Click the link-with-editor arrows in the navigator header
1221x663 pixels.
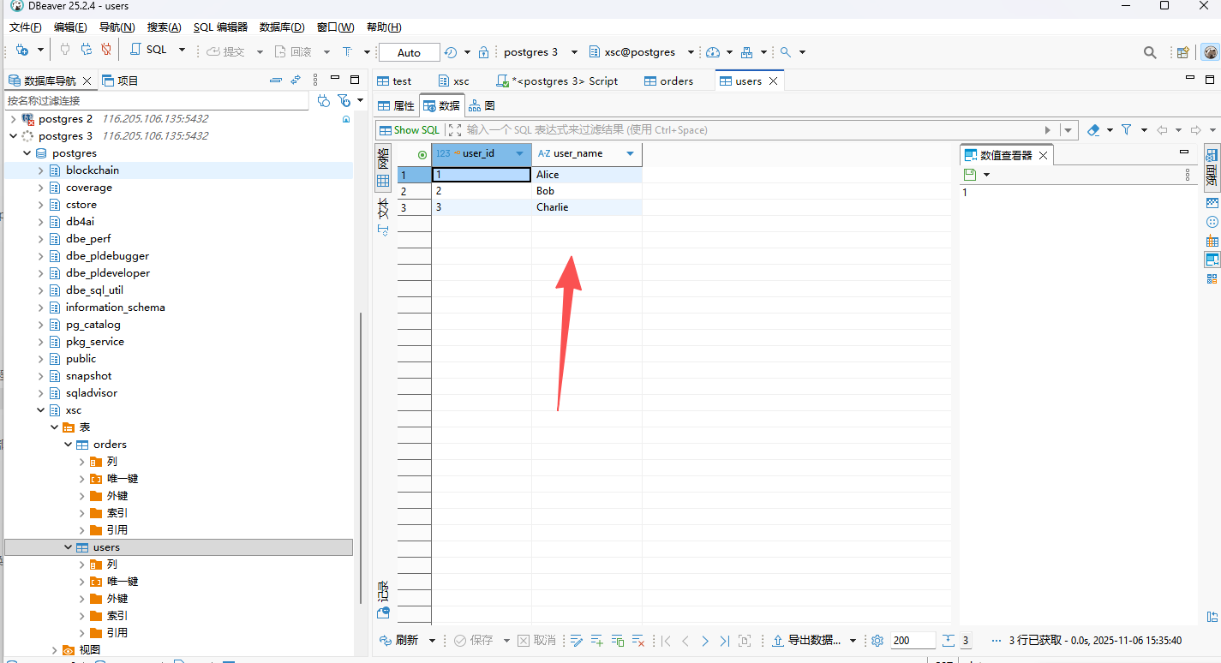pos(296,80)
